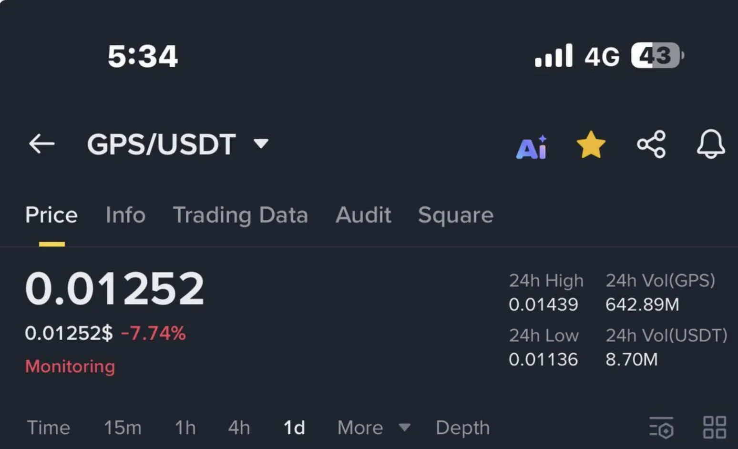Switch to the Info tab
This screenshot has width=738, height=449.
click(125, 215)
